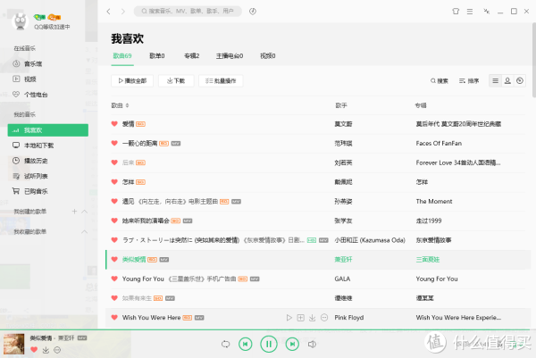Viewport: 536px width, 358px height.
Task: Click the 下载 button above the list
Action: coord(176,81)
